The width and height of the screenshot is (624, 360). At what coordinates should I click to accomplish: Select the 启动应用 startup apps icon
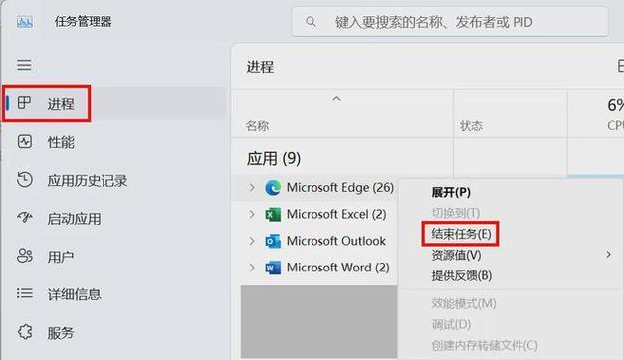25,217
